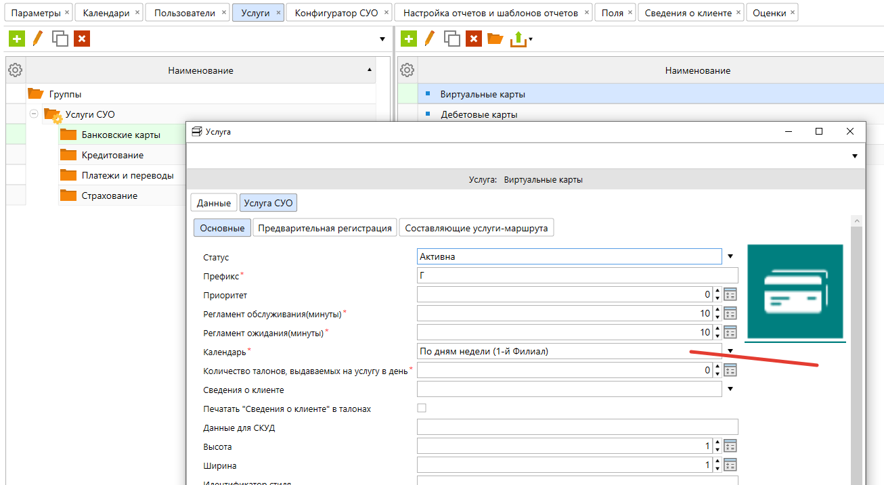Close the Поля tab
884x485 pixels.
pyautogui.click(x=630, y=13)
